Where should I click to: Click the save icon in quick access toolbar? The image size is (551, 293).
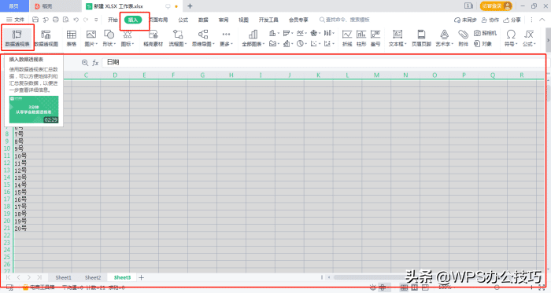pyautogui.click(x=35, y=20)
